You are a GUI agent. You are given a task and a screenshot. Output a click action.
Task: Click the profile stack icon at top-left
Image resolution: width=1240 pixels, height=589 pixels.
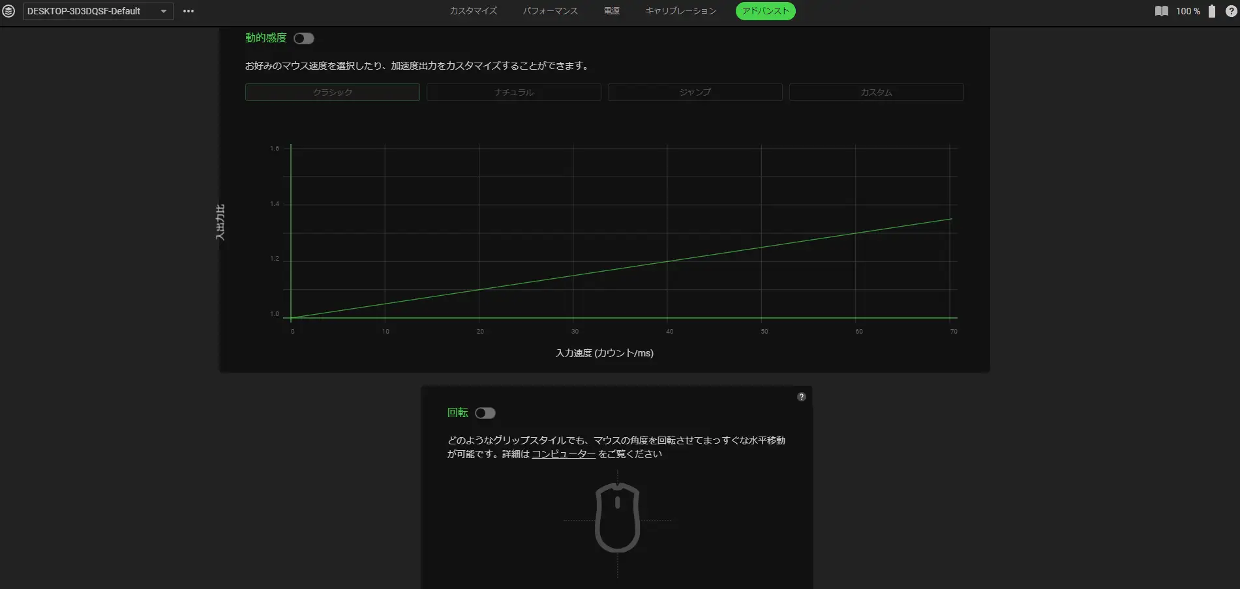tap(8, 11)
